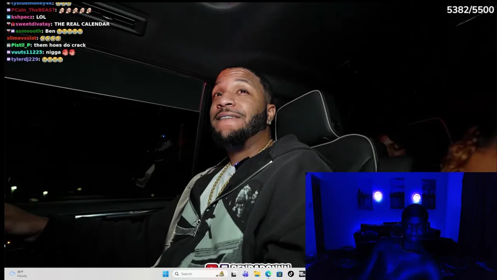This screenshot has height=280, width=497.
Task: Click the taskbar Search box
Action: point(200,274)
